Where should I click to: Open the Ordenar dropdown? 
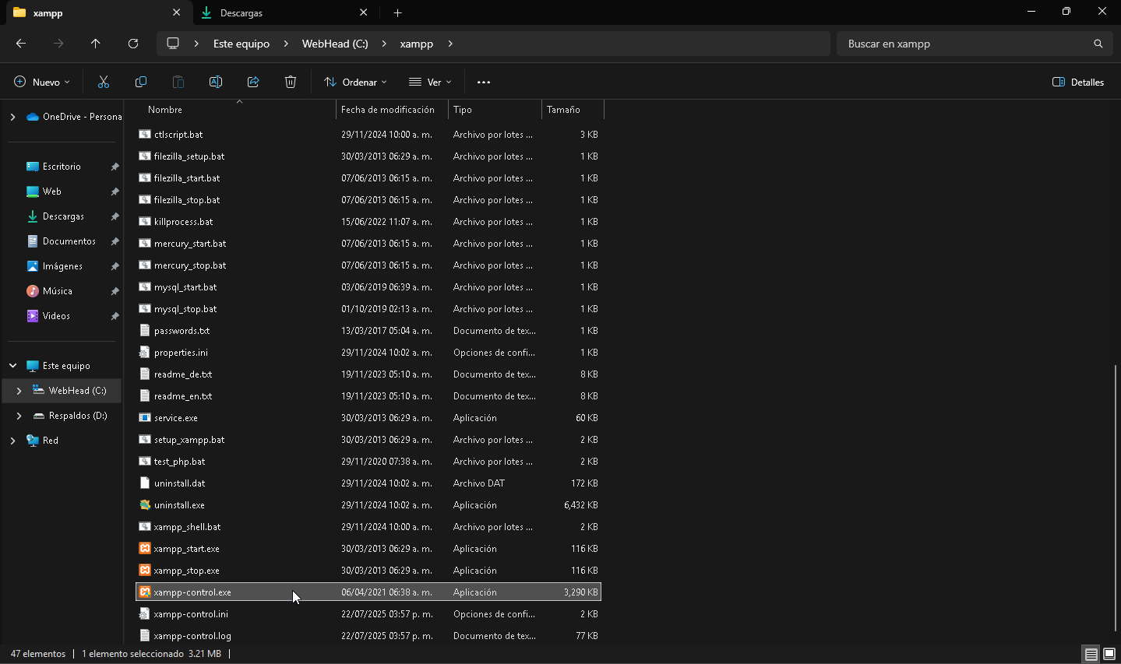pos(354,82)
